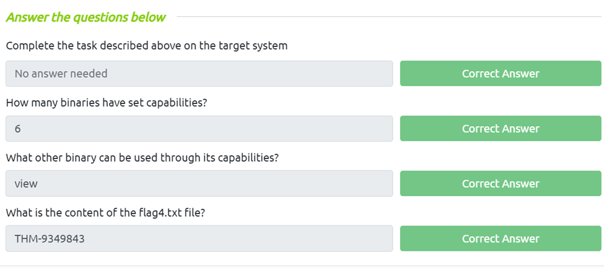Viewport: 604px width, 268px height.
Task: Click Correct Answer button for flag4.txt question
Action: 501,238
